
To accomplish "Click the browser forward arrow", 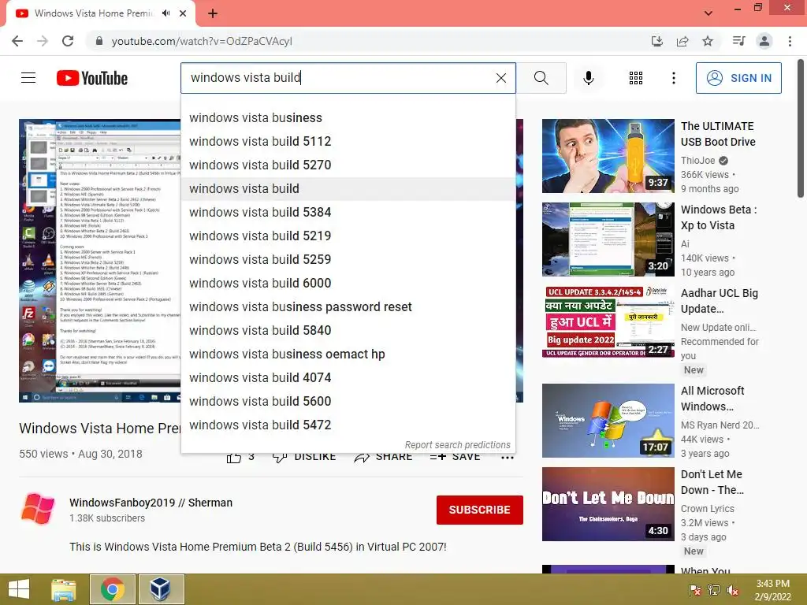I will click(x=43, y=41).
